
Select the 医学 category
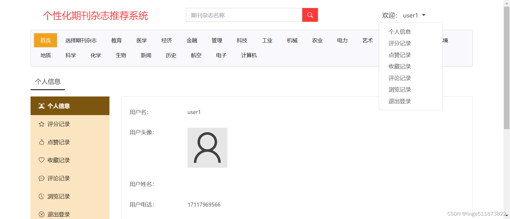(142, 40)
